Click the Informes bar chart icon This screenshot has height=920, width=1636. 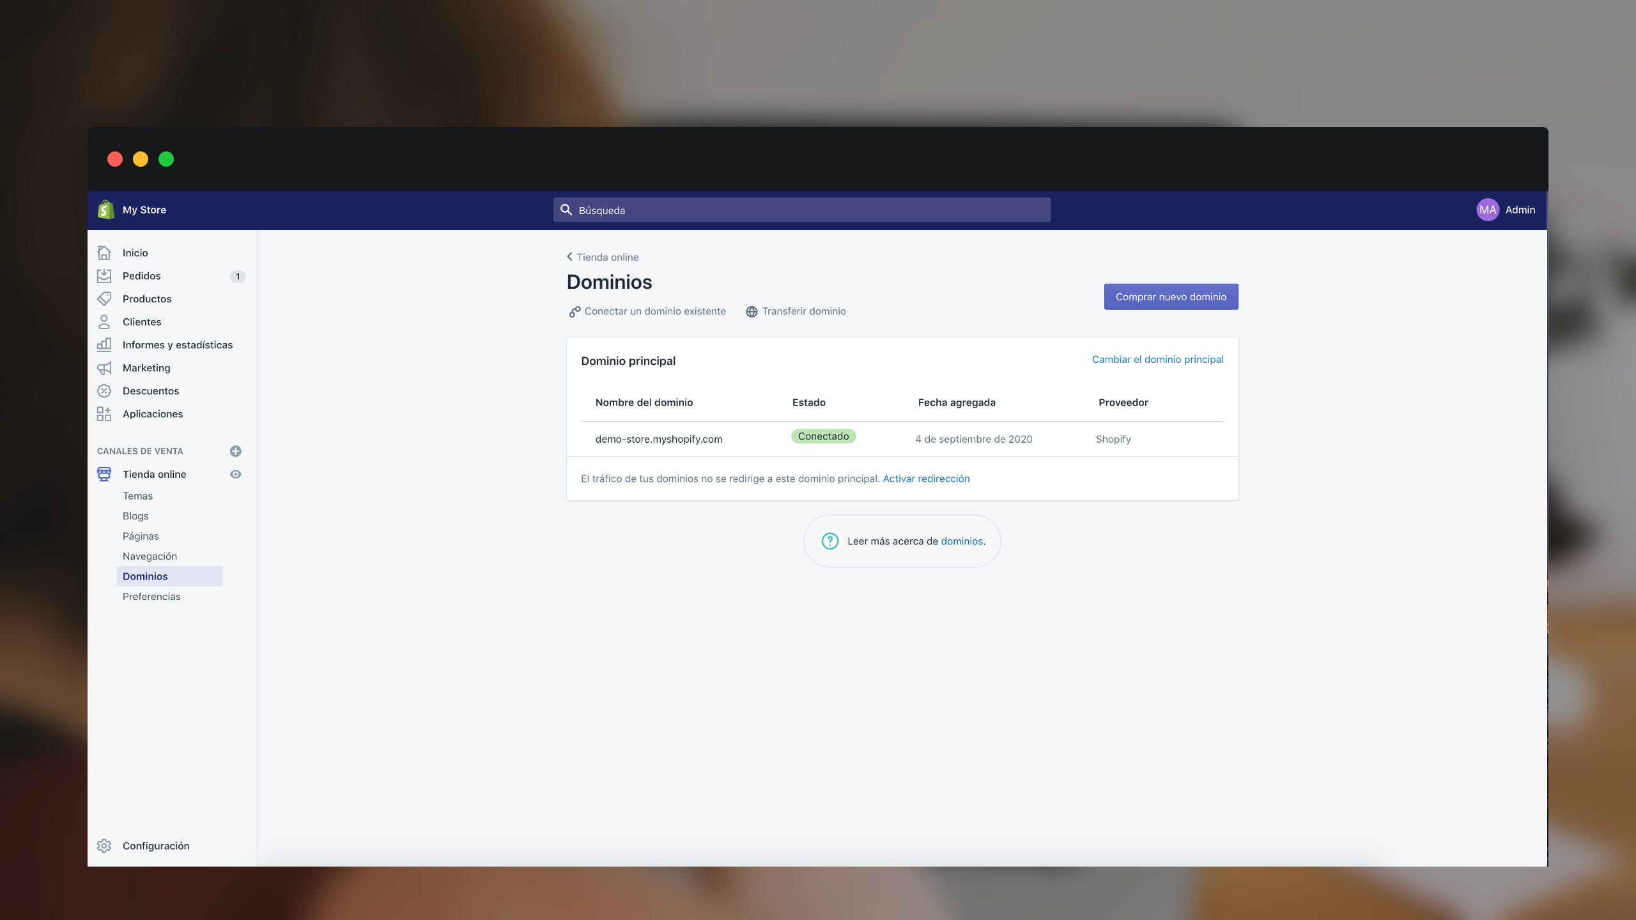(104, 345)
